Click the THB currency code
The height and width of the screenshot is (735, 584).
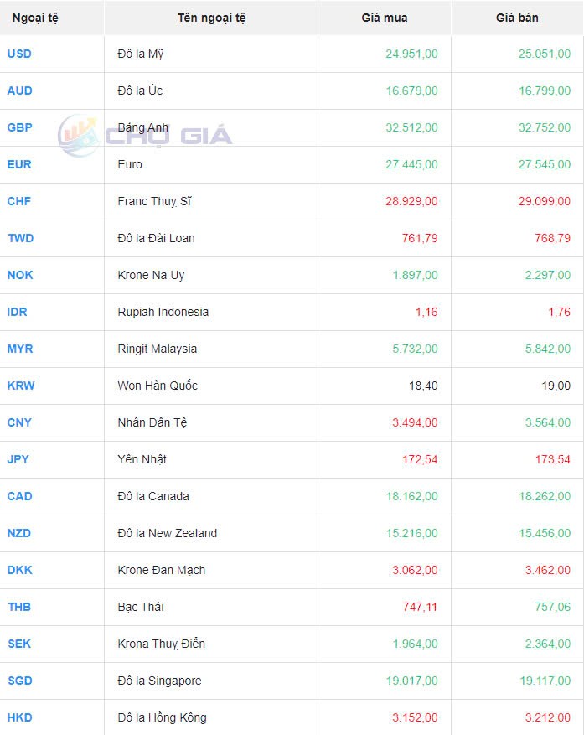19,607
